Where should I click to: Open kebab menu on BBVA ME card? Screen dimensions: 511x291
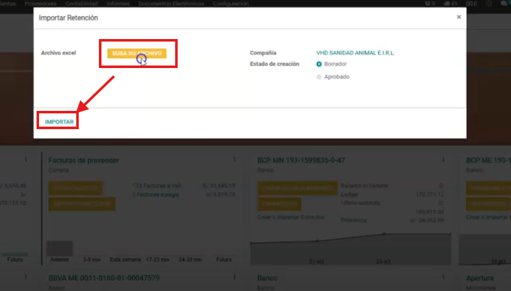click(x=234, y=277)
